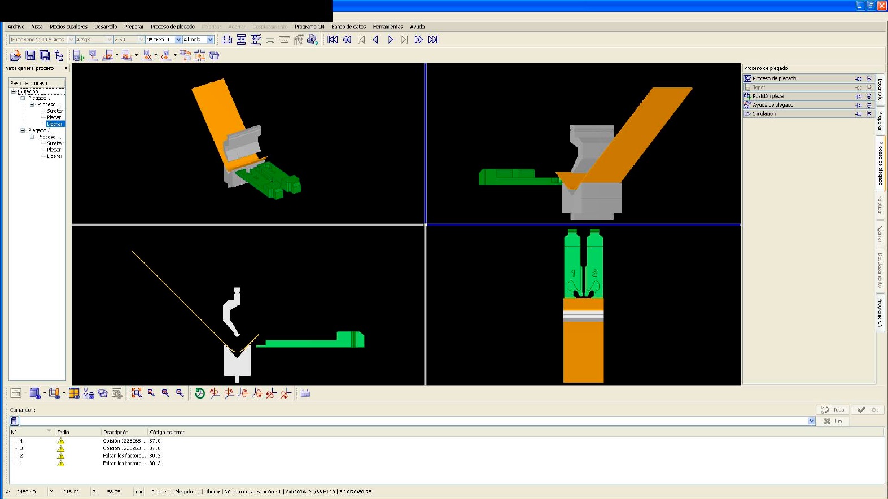888x499 pixels.
Task: Click the save diskette icon
Action: pyautogui.click(x=30, y=55)
